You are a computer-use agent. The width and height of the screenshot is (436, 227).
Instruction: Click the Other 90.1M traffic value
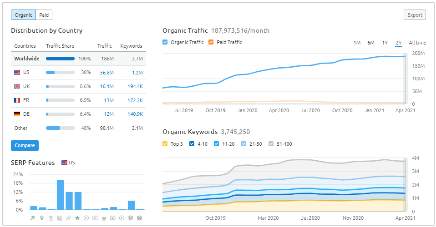[107, 128]
